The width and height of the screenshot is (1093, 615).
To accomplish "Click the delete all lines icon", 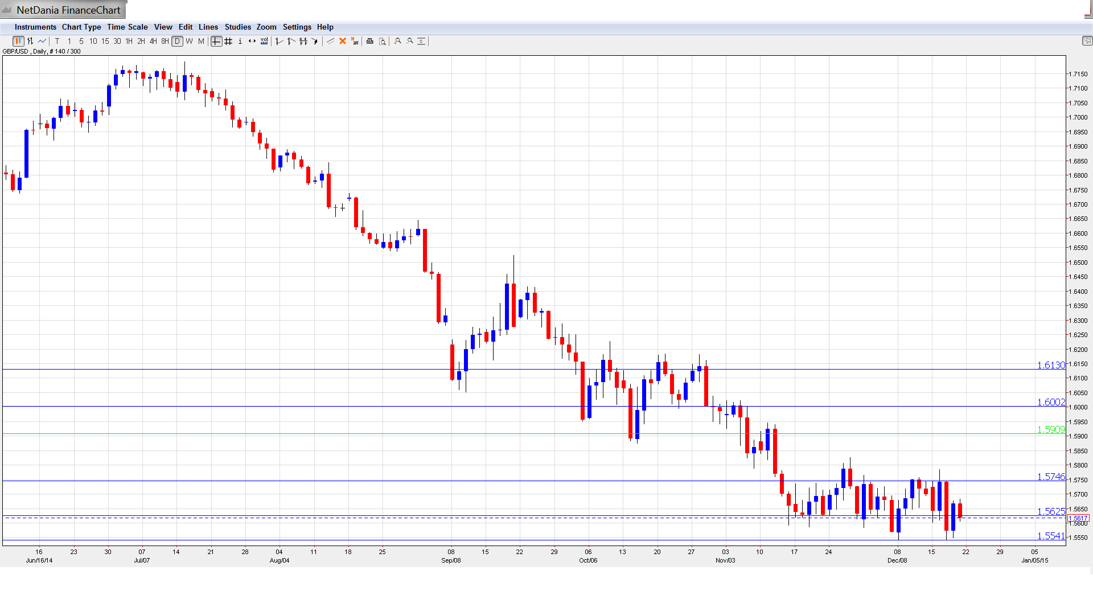I will (x=355, y=41).
